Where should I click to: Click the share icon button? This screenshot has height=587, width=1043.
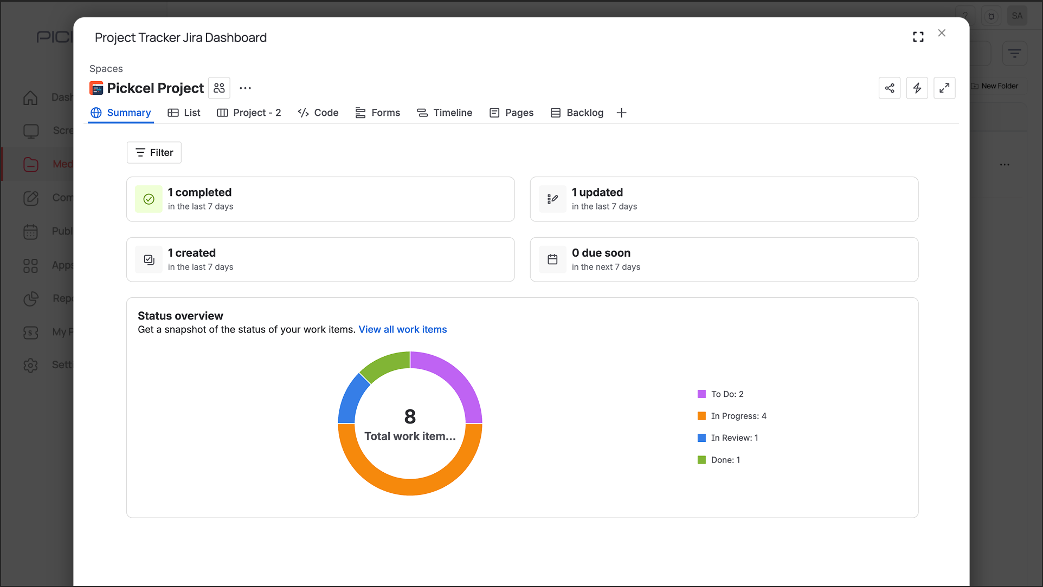click(x=890, y=88)
